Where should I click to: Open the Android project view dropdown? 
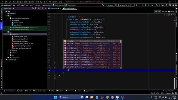(9, 8)
